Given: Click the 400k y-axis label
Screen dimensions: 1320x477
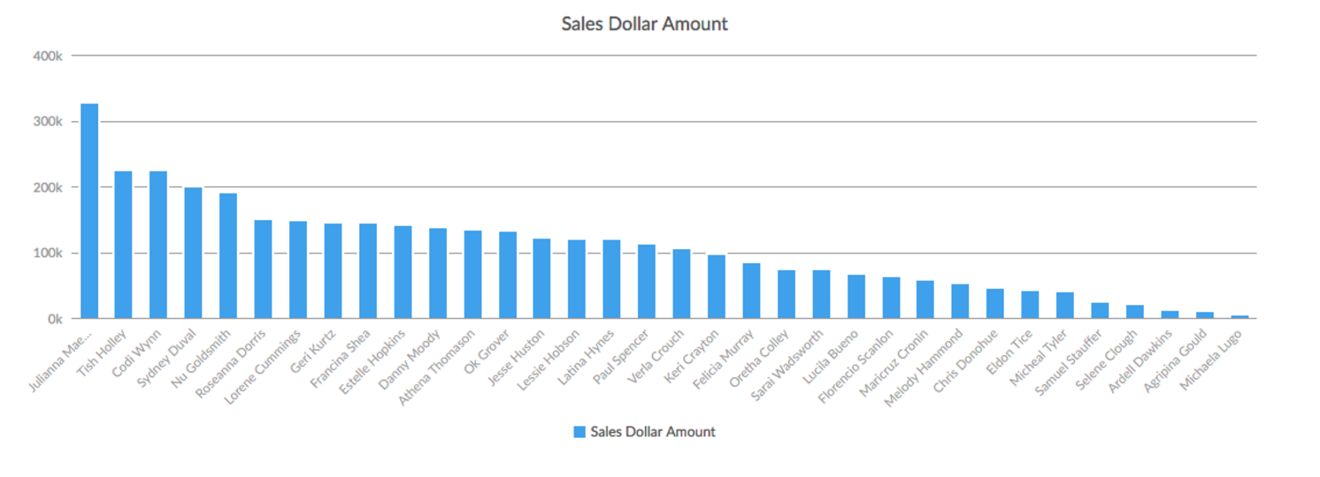Looking at the screenshot, I should tap(47, 56).
